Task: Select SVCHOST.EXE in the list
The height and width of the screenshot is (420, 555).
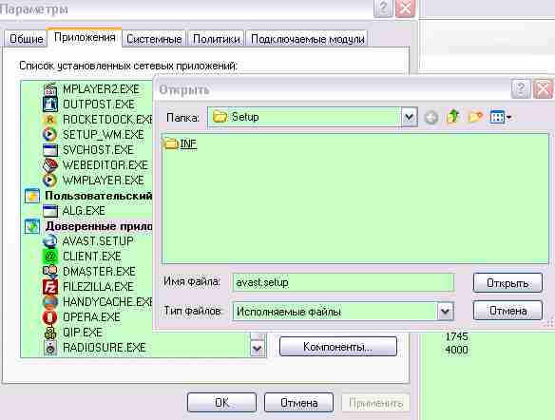Action: (98, 150)
